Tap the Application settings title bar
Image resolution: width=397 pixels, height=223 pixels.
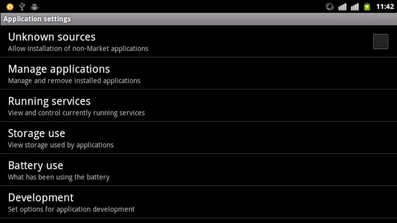[x=198, y=19]
